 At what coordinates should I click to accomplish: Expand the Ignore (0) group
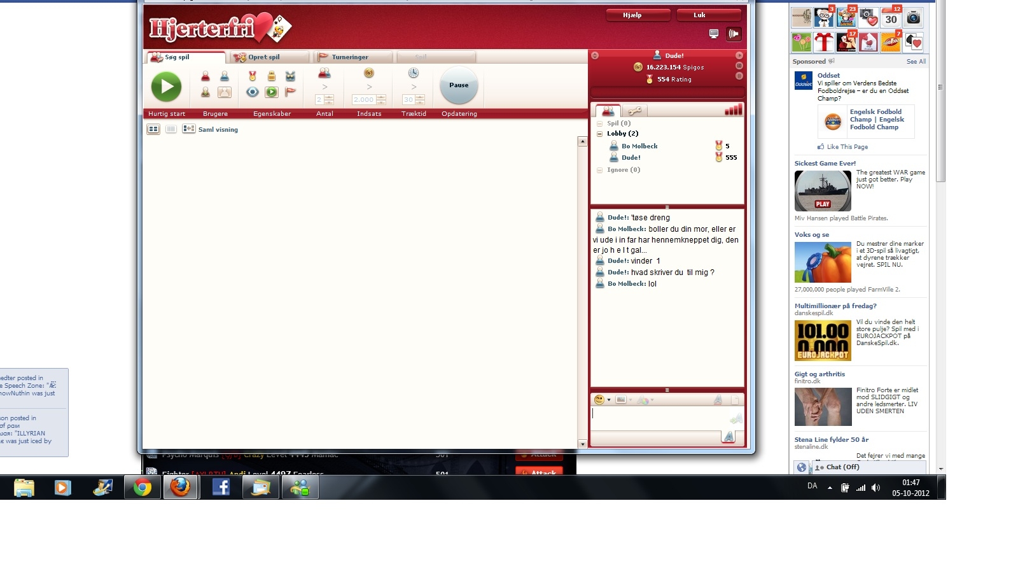point(599,170)
